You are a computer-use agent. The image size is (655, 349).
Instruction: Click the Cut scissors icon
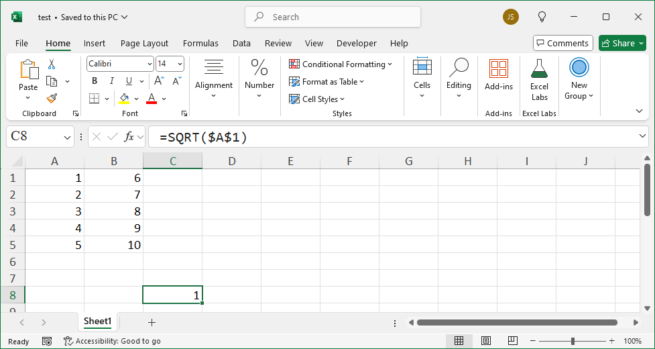pyautogui.click(x=52, y=64)
